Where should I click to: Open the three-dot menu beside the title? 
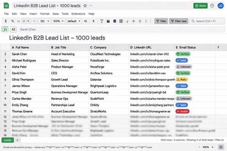tap(91, 6)
